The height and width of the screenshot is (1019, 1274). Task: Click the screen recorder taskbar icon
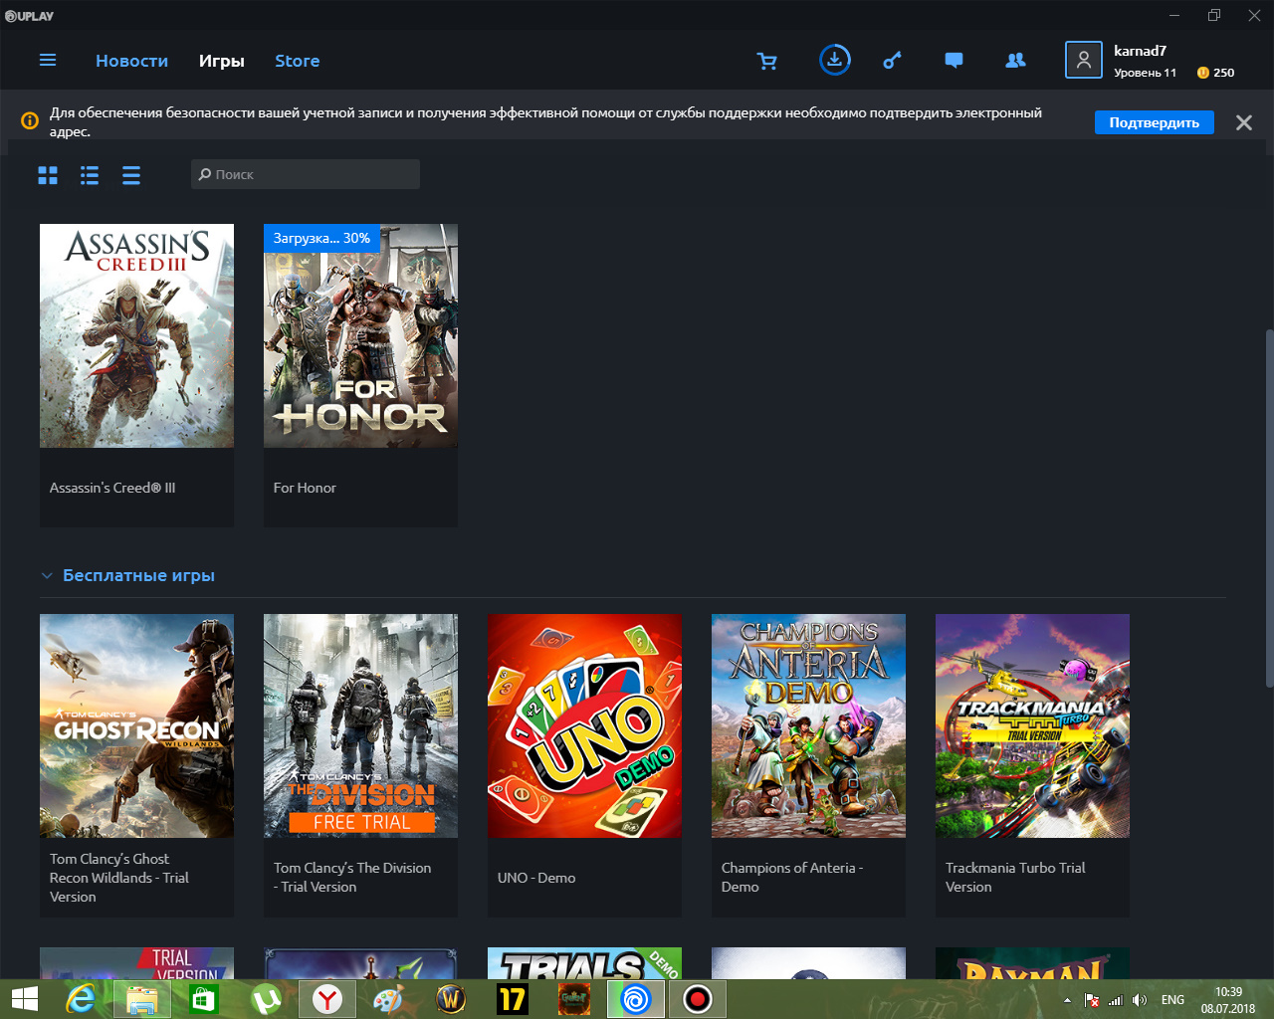[698, 999]
